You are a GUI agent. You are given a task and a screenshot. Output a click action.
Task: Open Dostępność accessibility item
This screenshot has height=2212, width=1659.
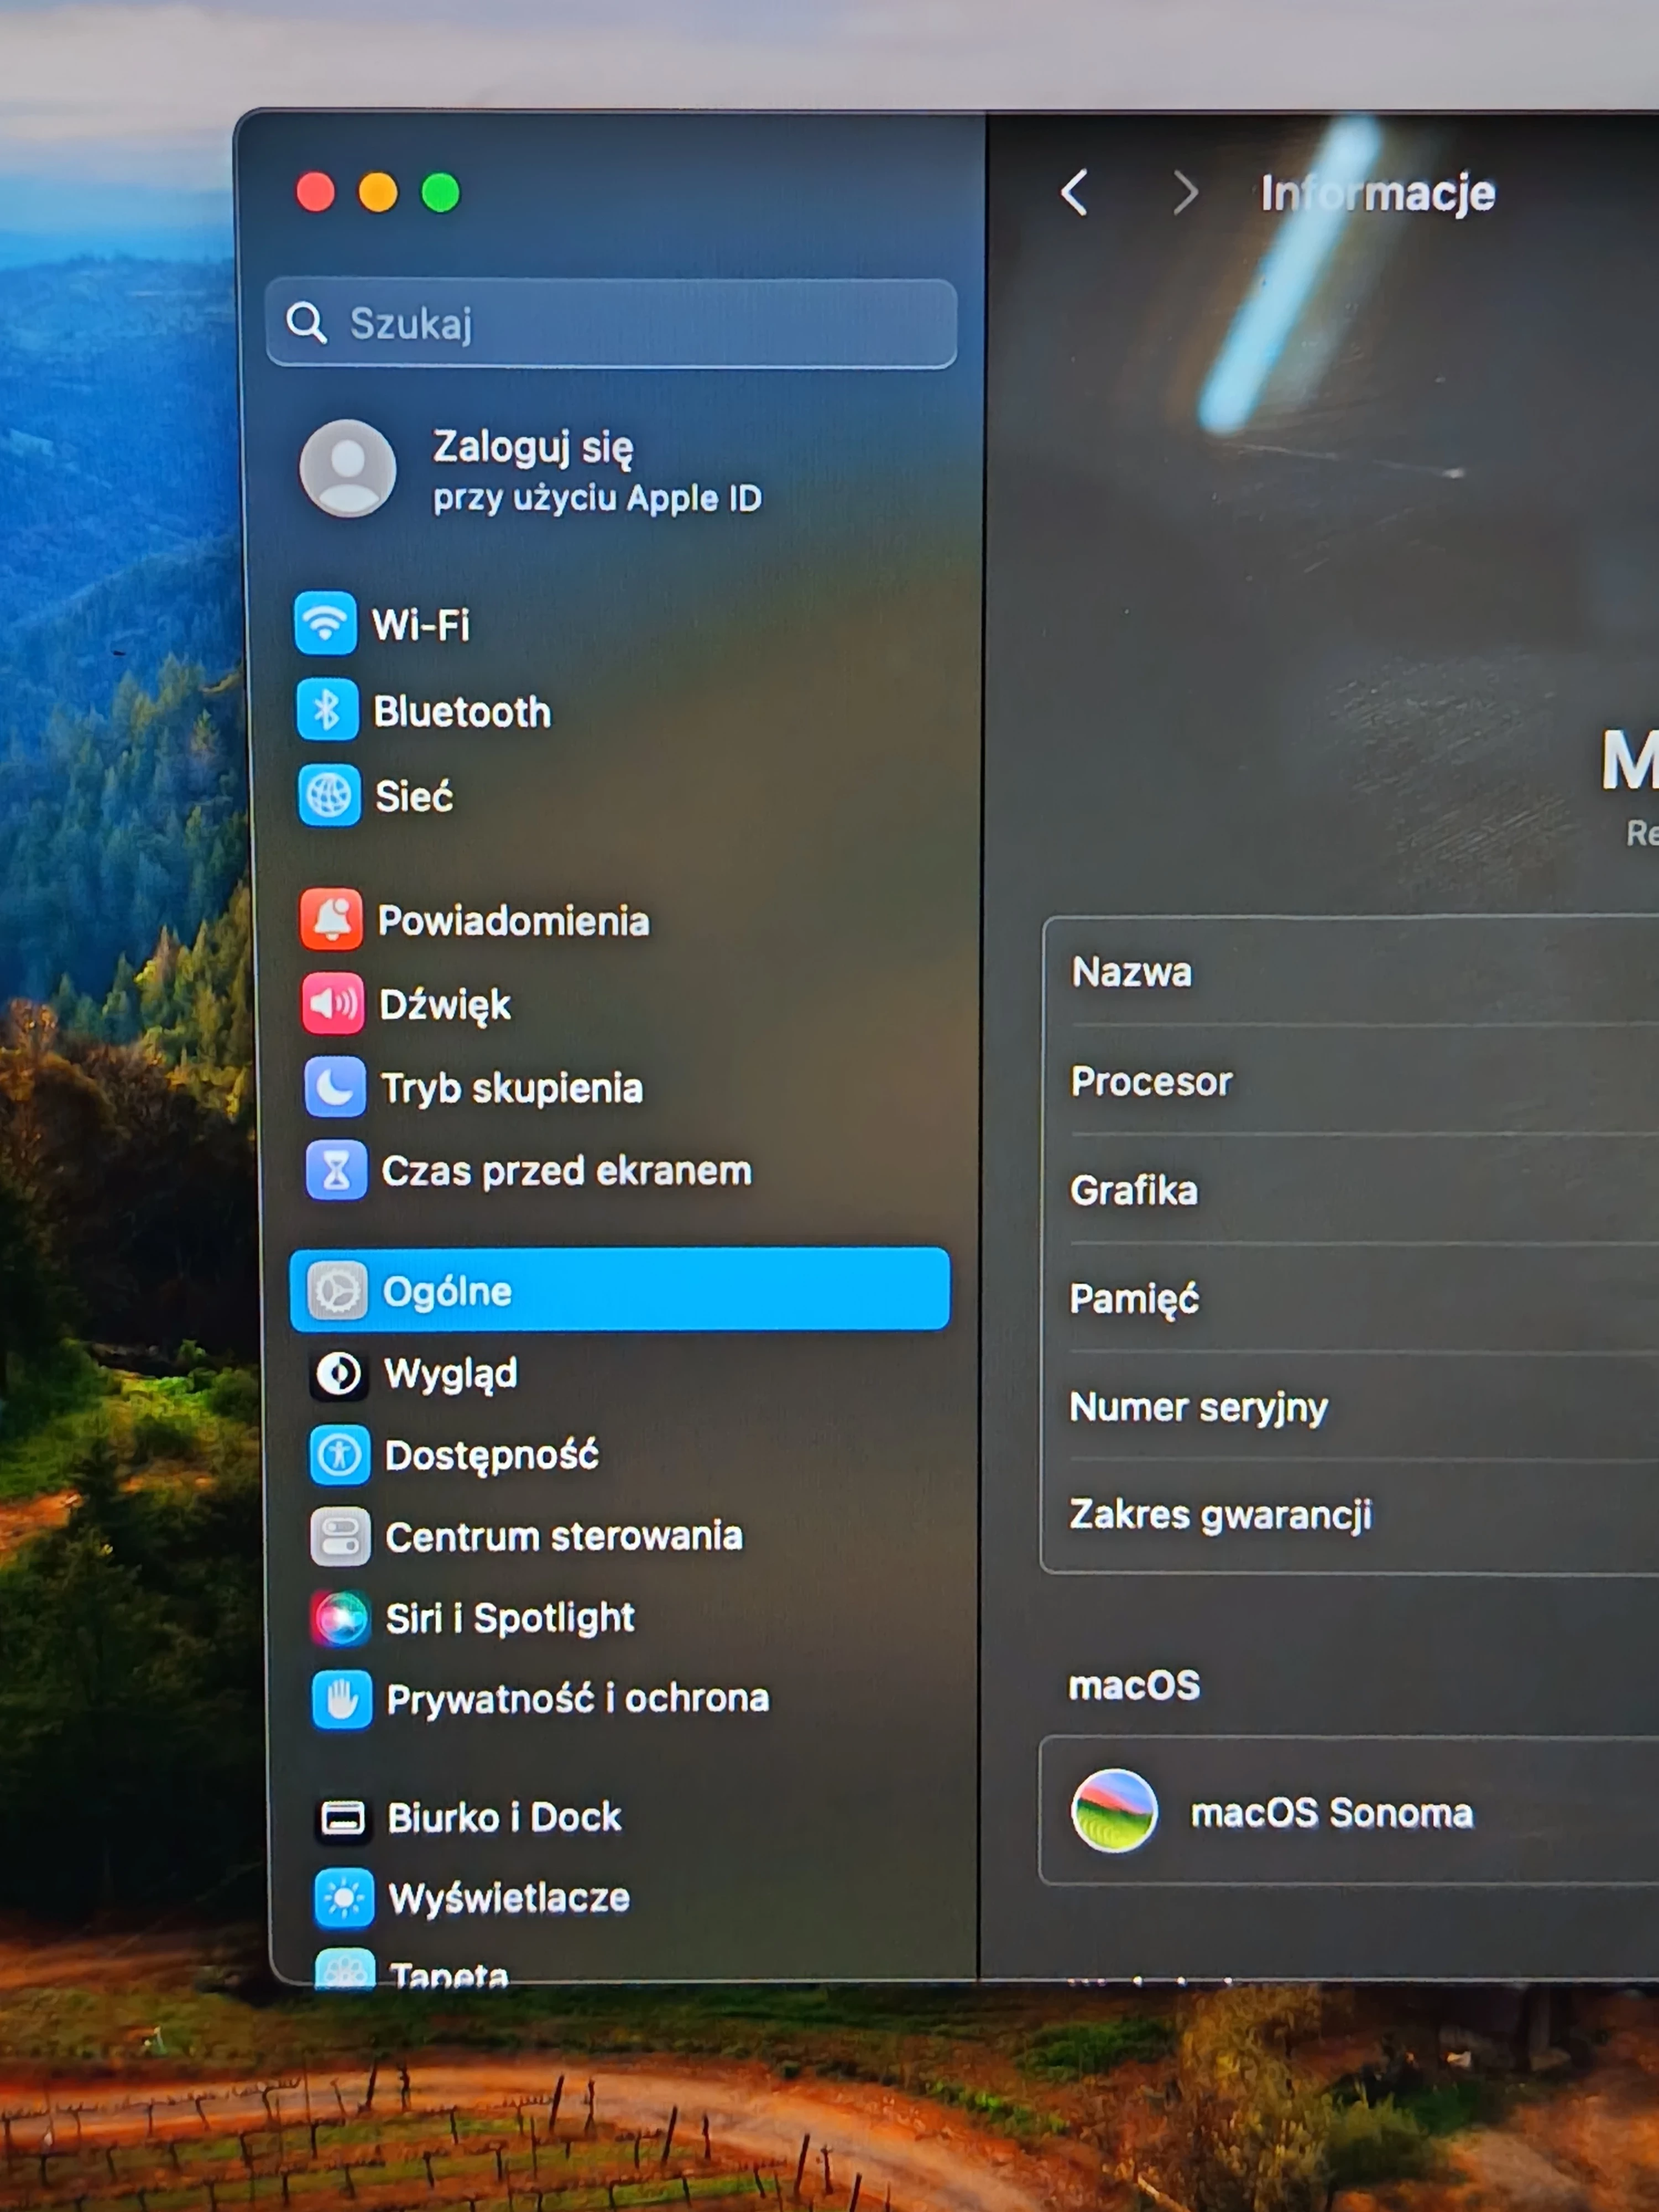click(491, 1455)
